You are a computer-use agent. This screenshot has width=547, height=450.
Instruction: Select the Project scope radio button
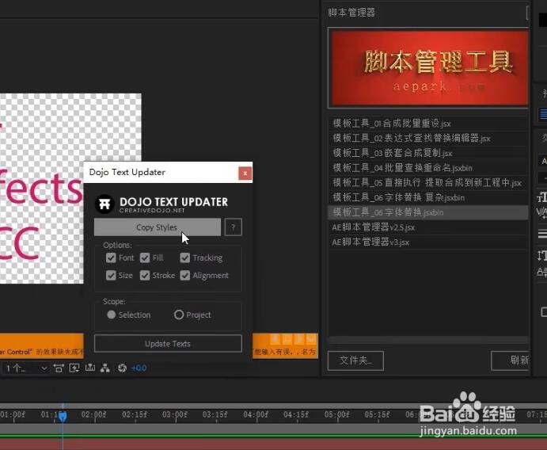[x=179, y=315]
